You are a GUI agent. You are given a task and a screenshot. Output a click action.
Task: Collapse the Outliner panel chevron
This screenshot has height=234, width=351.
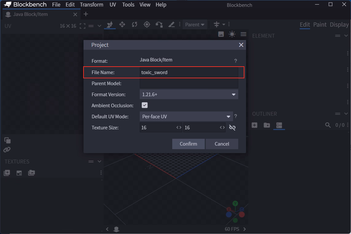click(x=346, y=114)
